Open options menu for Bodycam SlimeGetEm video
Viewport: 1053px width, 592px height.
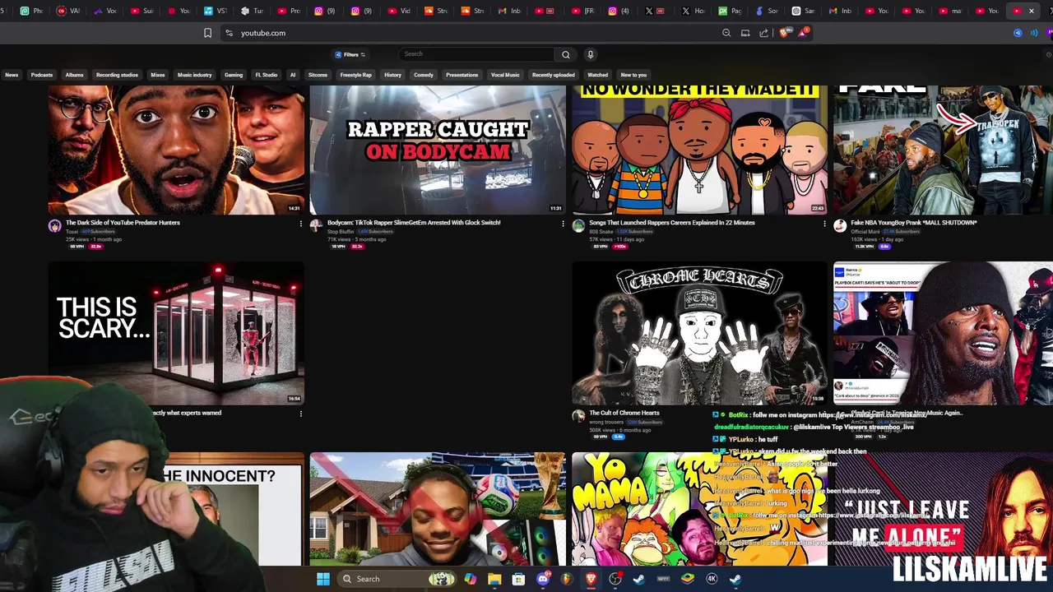562,223
